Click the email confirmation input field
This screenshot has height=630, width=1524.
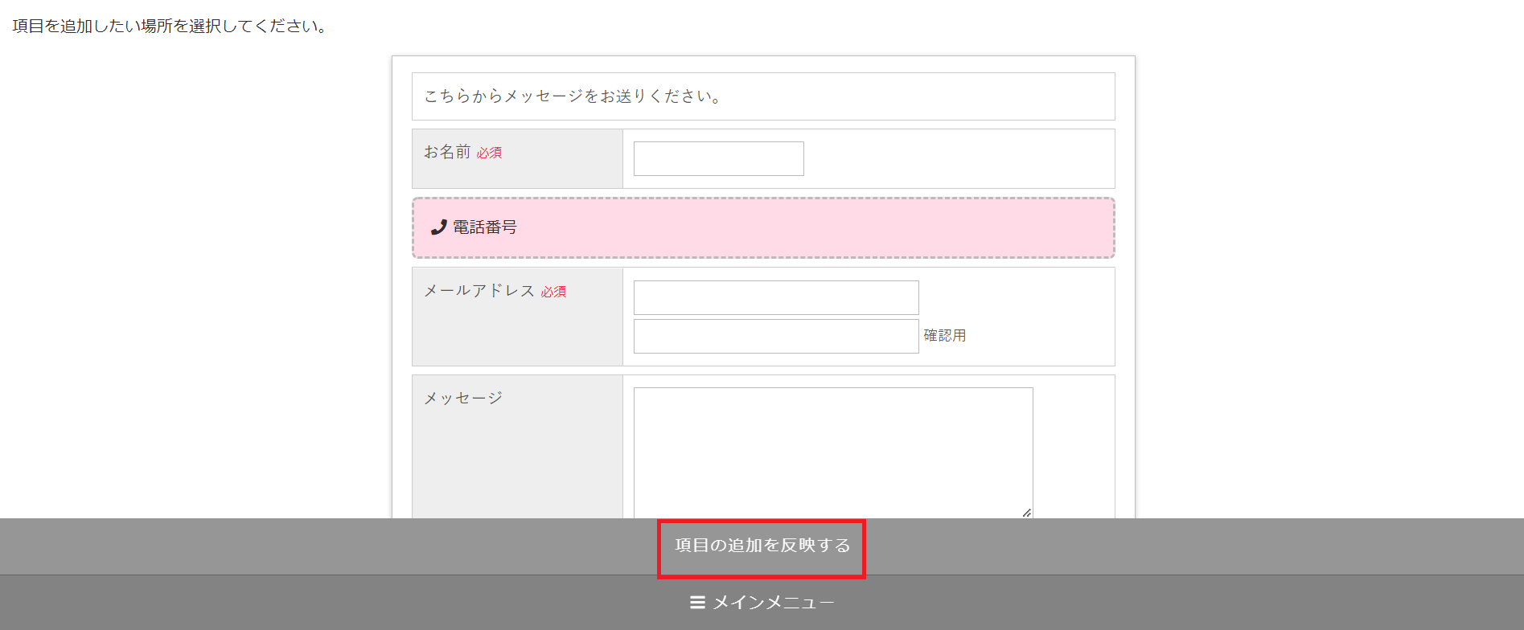(x=775, y=337)
